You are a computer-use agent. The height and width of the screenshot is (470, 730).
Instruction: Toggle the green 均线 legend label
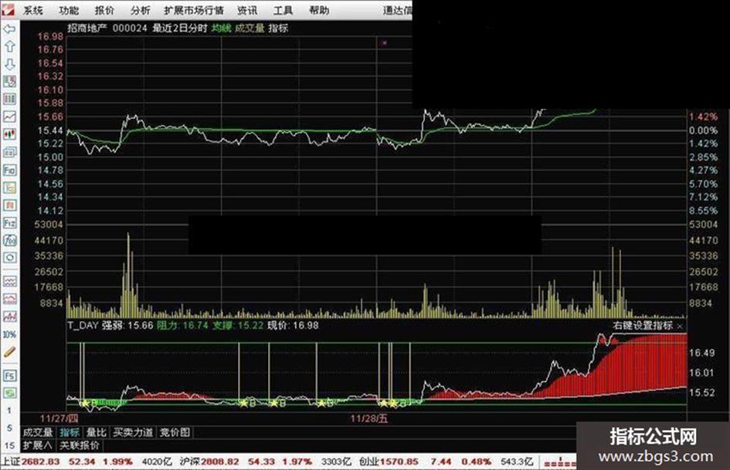coord(221,28)
